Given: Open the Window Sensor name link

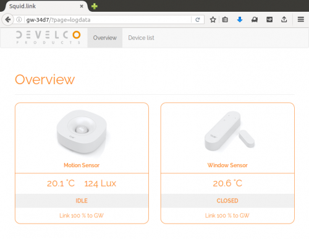Looking at the screenshot, I should tap(227, 165).
